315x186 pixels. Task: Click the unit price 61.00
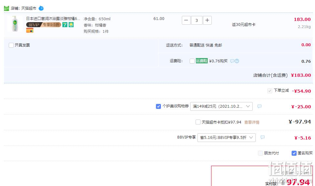tap(159, 19)
